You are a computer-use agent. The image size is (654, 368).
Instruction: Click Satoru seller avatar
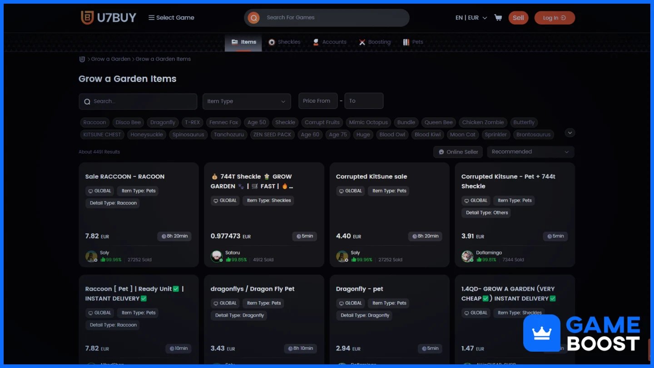click(217, 256)
